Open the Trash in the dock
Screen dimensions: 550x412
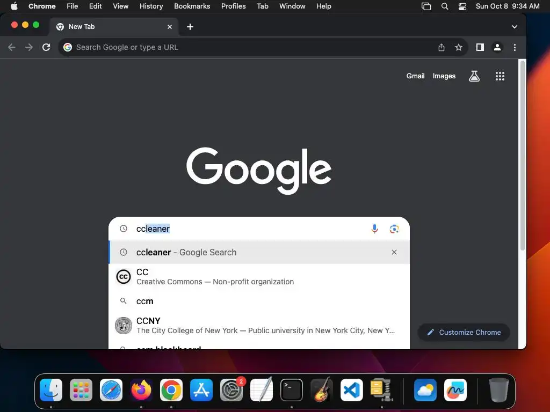[498, 390]
